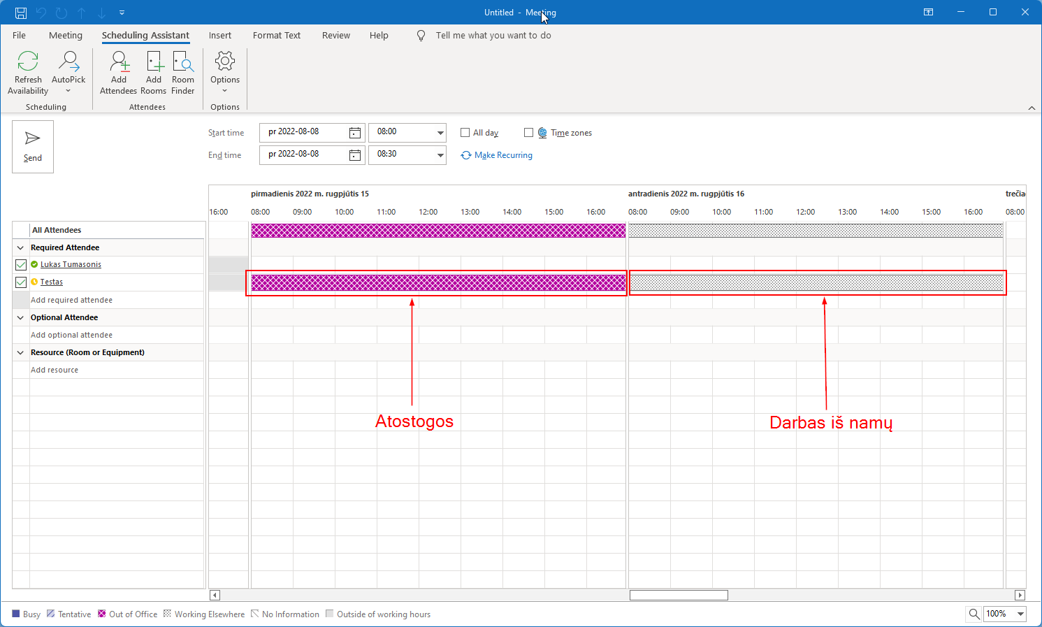Screen dimensions: 1042x627
Task: Collapse the Required Attendee group
Action: 20,248
